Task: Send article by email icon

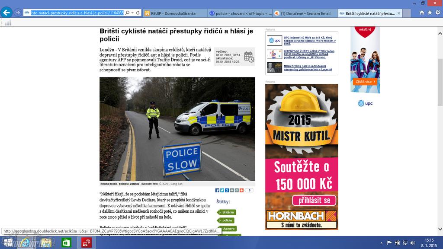Action: click(232, 190)
